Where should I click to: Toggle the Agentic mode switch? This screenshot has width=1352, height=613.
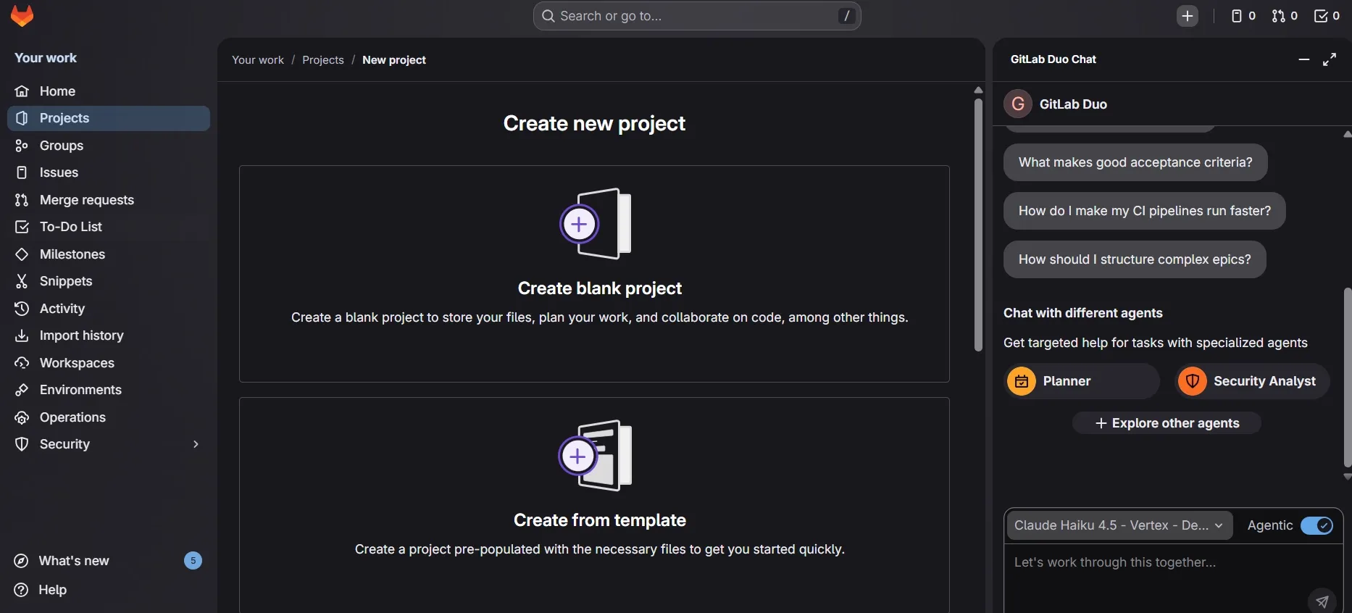pyautogui.click(x=1316, y=525)
